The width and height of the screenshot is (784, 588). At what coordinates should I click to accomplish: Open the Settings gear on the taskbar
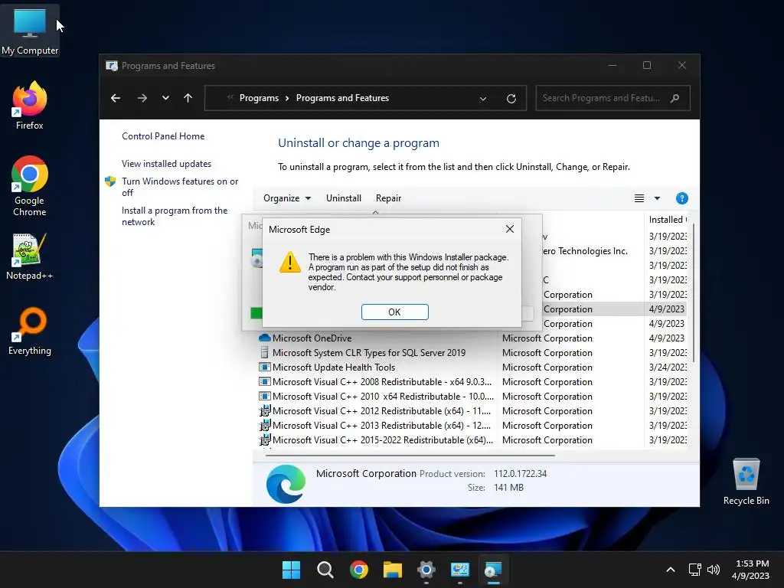[x=426, y=570]
